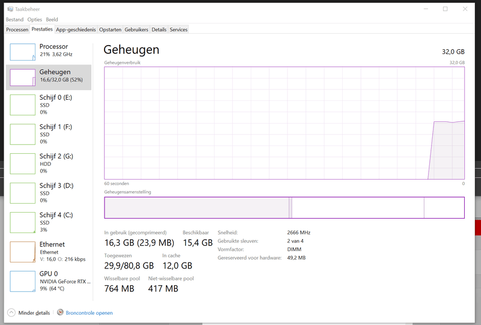Open the Broncontrole openen link
Image resolution: width=481 pixels, height=325 pixels.
point(89,313)
